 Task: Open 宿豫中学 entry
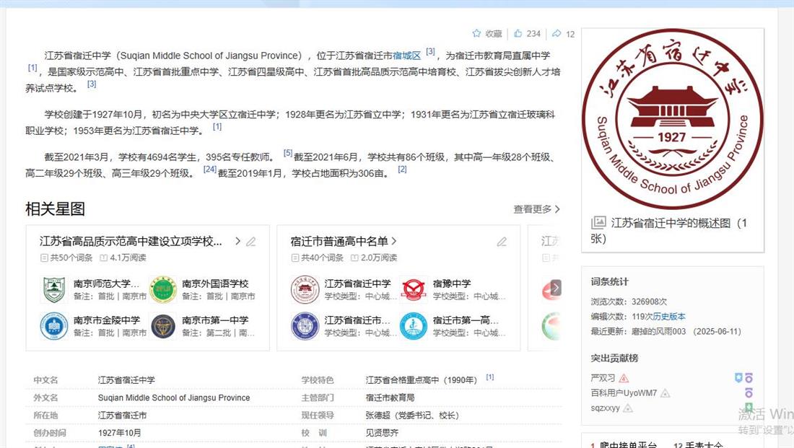coord(452,284)
